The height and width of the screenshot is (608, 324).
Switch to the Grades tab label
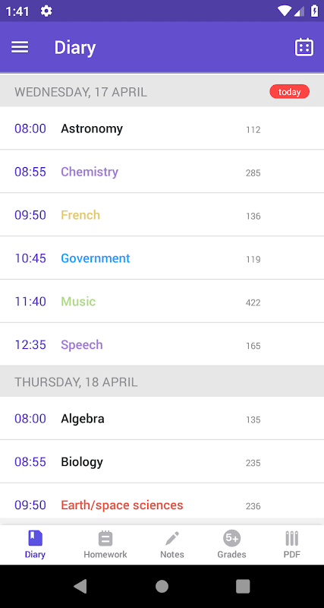pyautogui.click(x=232, y=555)
